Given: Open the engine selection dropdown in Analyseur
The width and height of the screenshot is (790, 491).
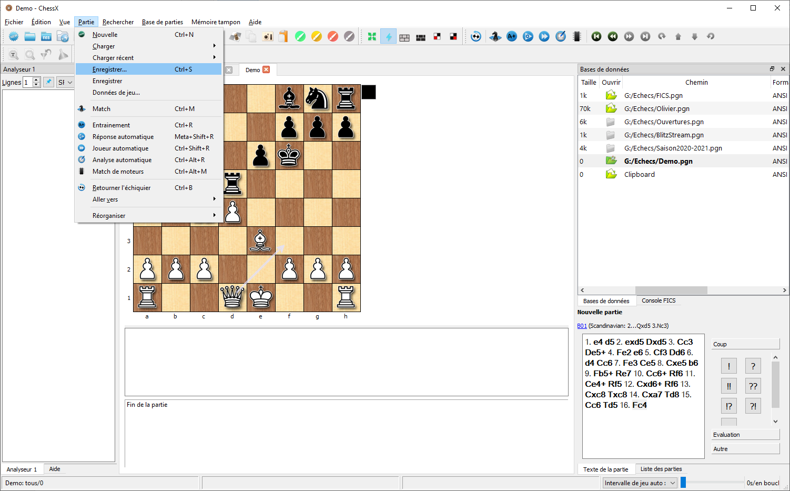Looking at the screenshot, I should (x=65, y=82).
